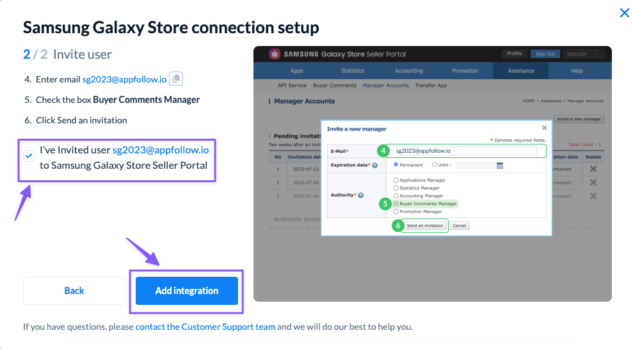The width and height of the screenshot is (633, 349).
Task: Toggle the "I've Invited user" checkbox
Action: coord(29,155)
